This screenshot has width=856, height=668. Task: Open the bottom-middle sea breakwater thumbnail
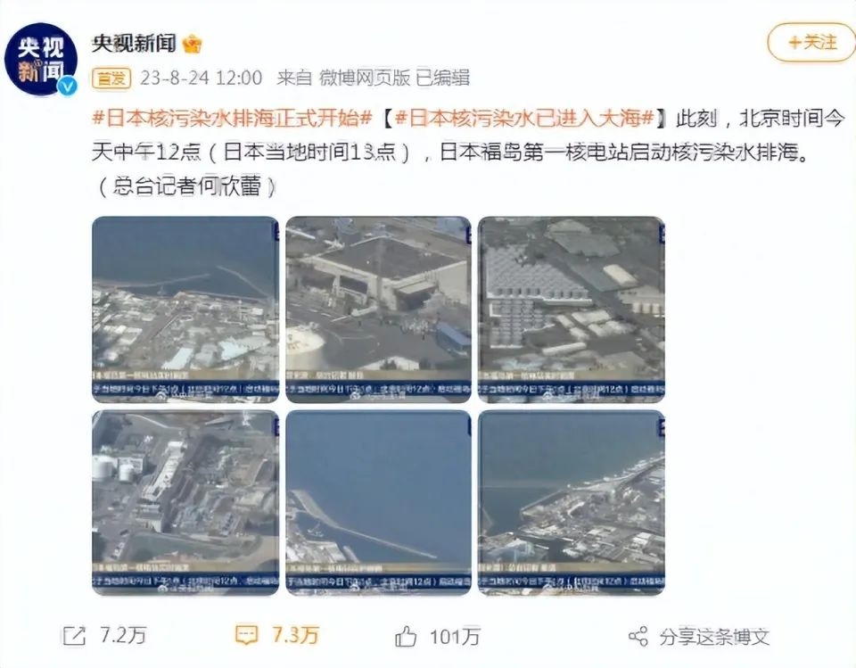tap(378, 502)
